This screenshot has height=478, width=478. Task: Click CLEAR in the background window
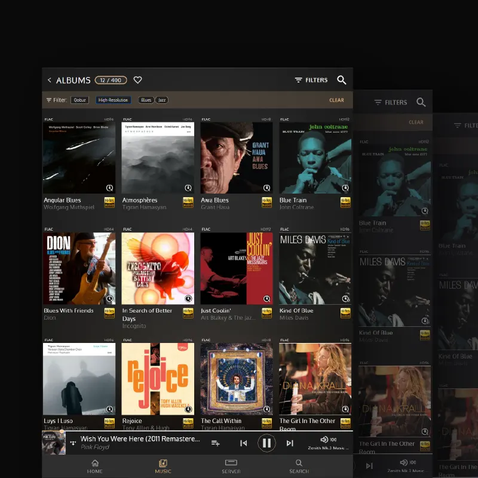[x=416, y=122]
